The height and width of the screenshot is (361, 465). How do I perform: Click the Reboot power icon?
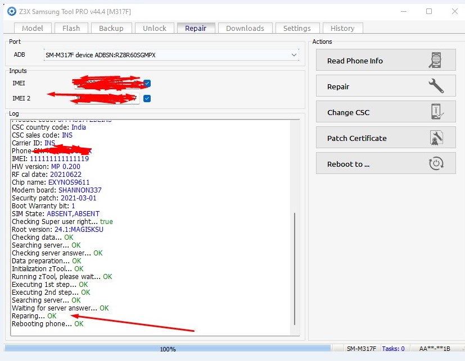pos(436,163)
